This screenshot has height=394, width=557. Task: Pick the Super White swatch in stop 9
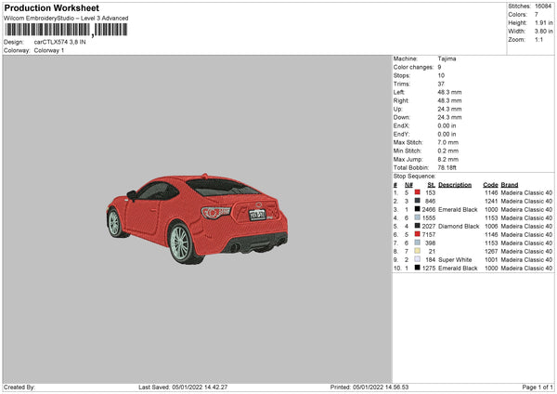tap(417, 259)
